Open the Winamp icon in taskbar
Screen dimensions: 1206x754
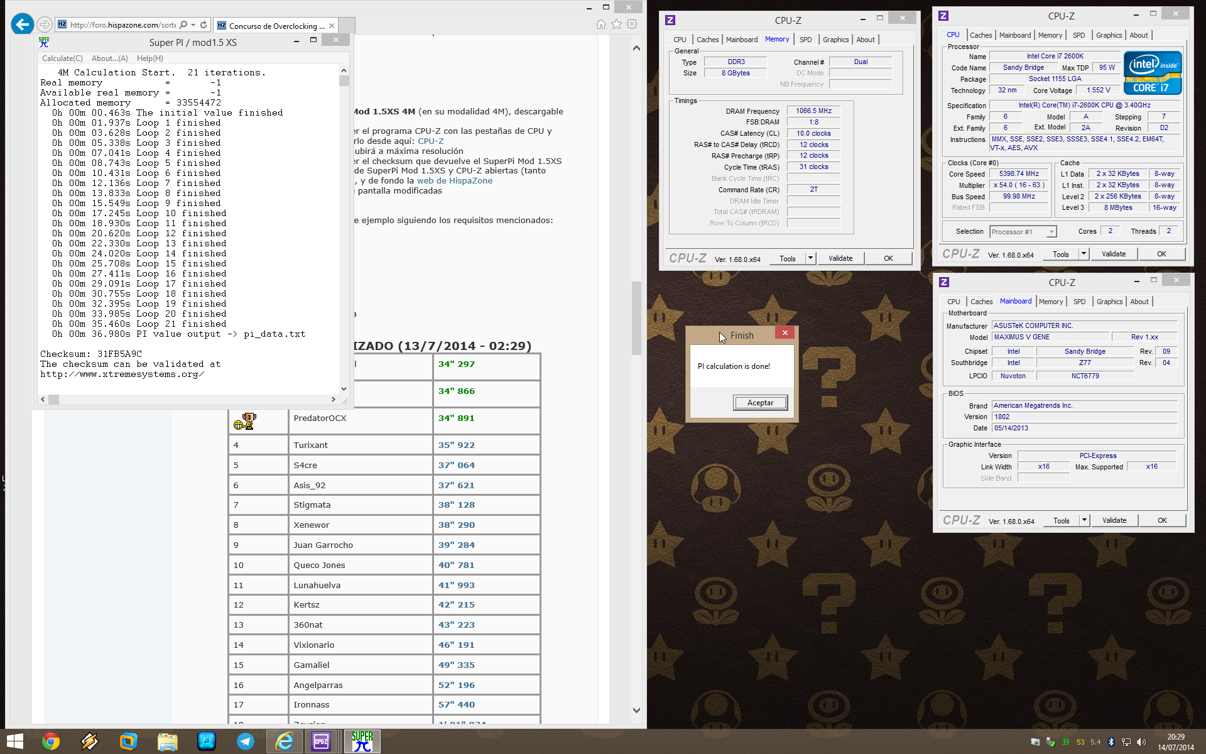coord(90,741)
